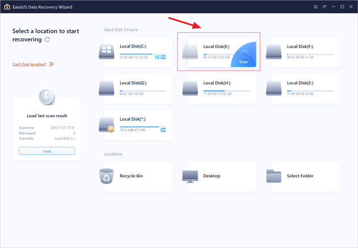The height and width of the screenshot is (248, 358).
Task: Select the Local Disk(E:) drive icon
Action: click(190, 52)
